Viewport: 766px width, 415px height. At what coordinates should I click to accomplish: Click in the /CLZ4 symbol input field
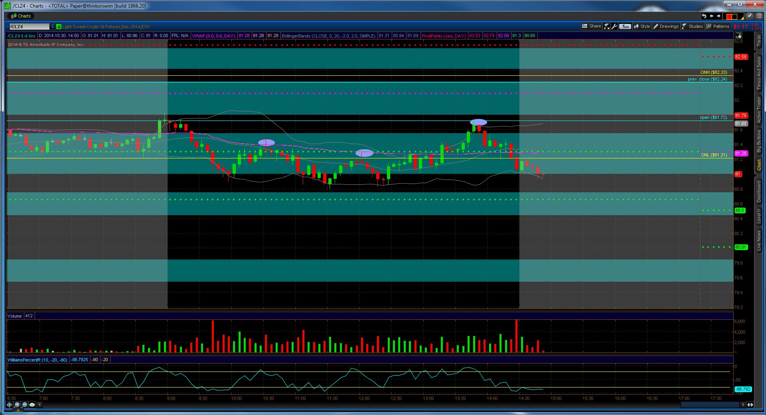pyautogui.click(x=29, y=27)
